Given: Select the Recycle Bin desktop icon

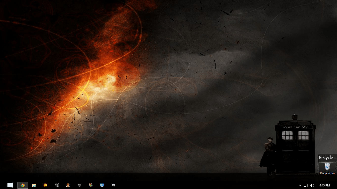Looking at the screenshot, I should 327,169.
